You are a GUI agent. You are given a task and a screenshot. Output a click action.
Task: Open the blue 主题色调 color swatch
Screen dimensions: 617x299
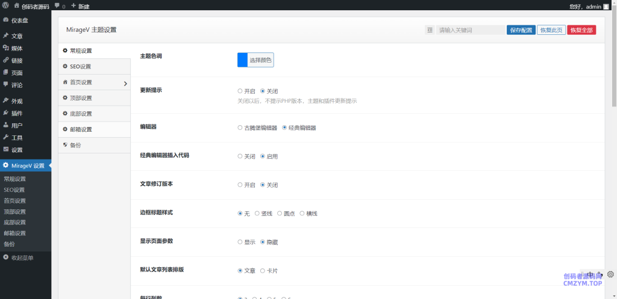point(242,60)
